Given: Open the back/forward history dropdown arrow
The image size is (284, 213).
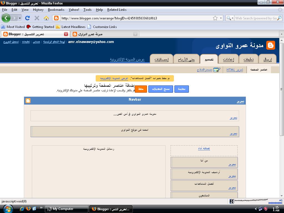Looking at the screenshot, I should point(20,18).
